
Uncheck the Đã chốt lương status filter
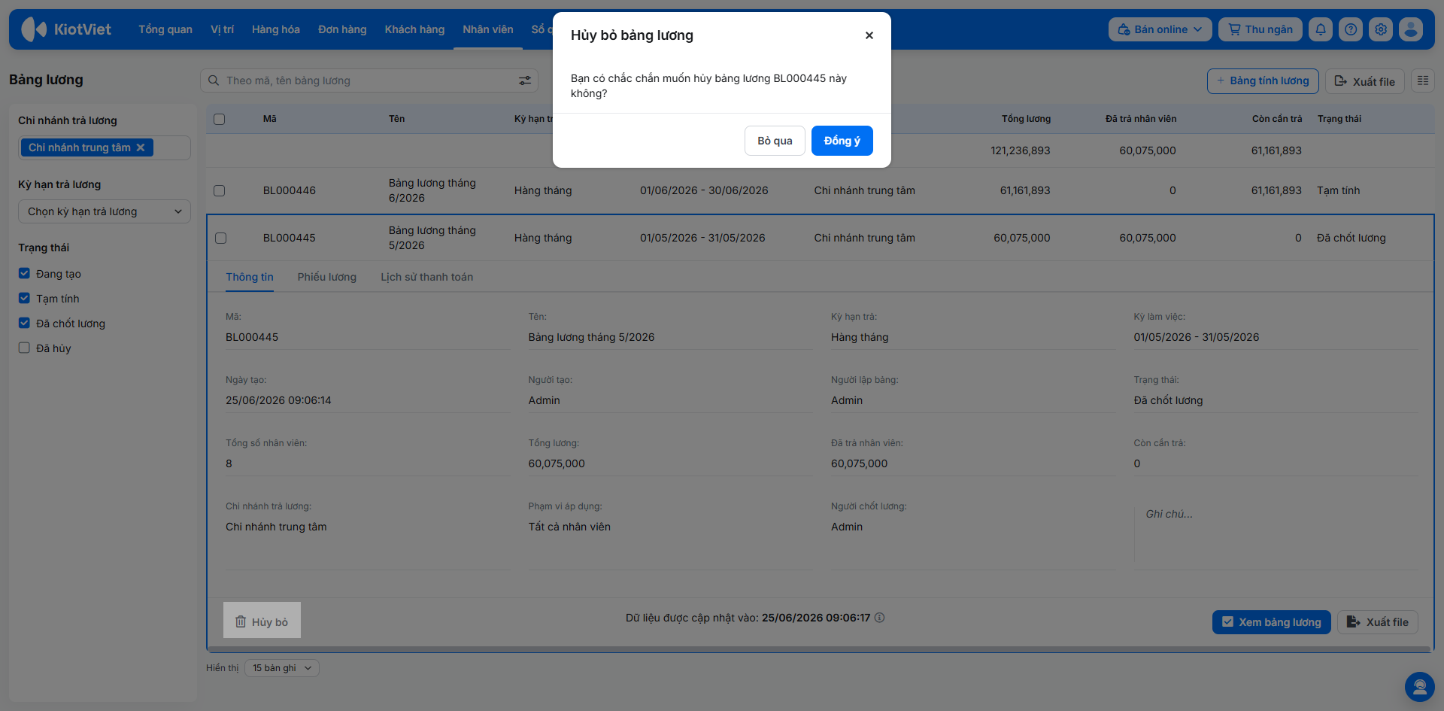24,323
